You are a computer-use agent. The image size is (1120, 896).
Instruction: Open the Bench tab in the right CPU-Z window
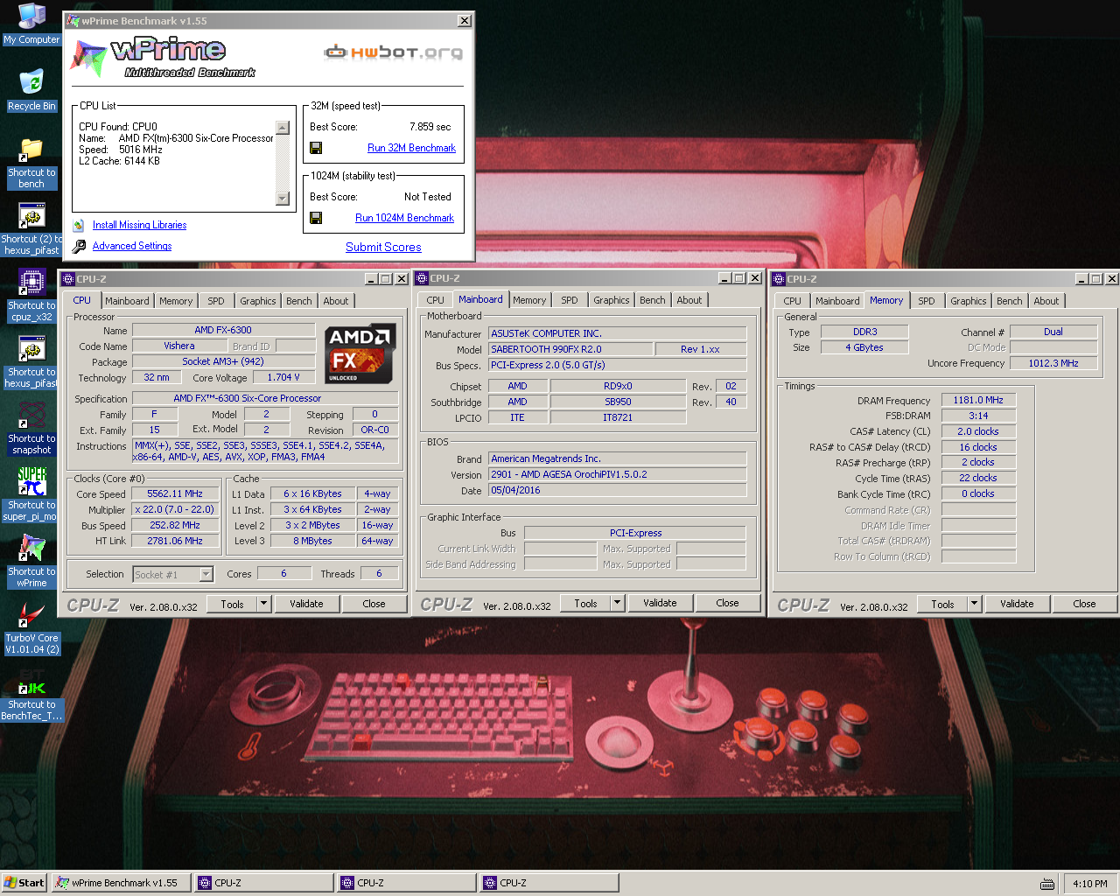1010,301
